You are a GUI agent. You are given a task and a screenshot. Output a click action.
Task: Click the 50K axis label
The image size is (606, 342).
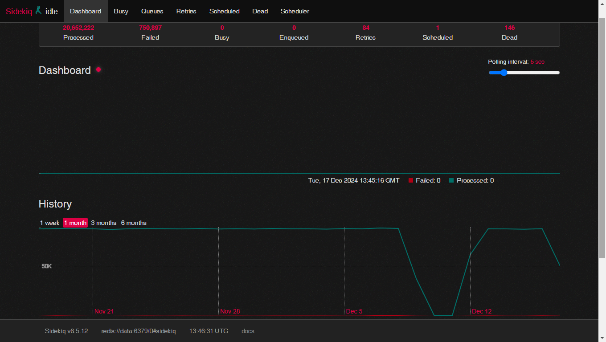47,266
